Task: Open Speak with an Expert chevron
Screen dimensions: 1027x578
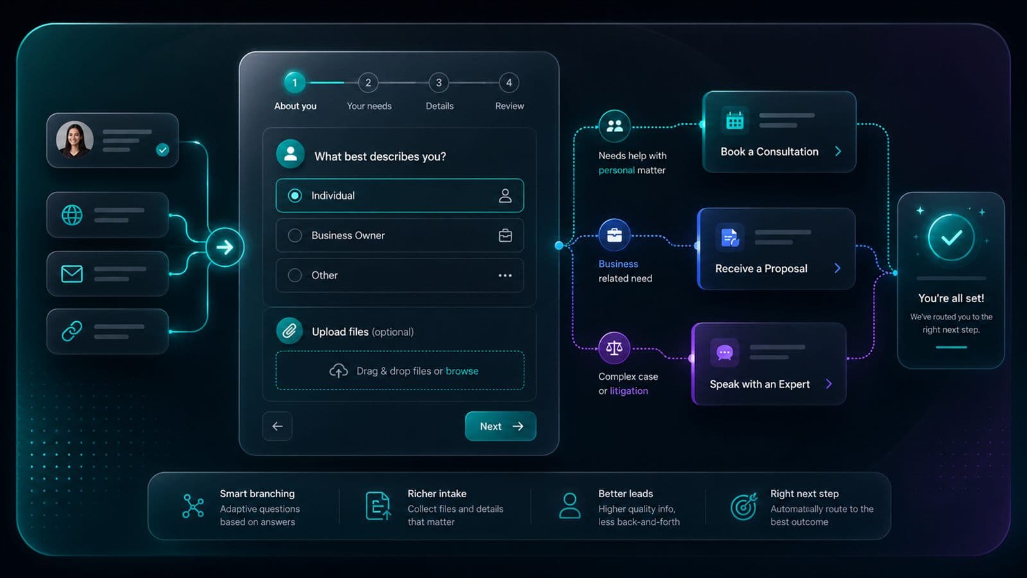Action: point(829,384)
